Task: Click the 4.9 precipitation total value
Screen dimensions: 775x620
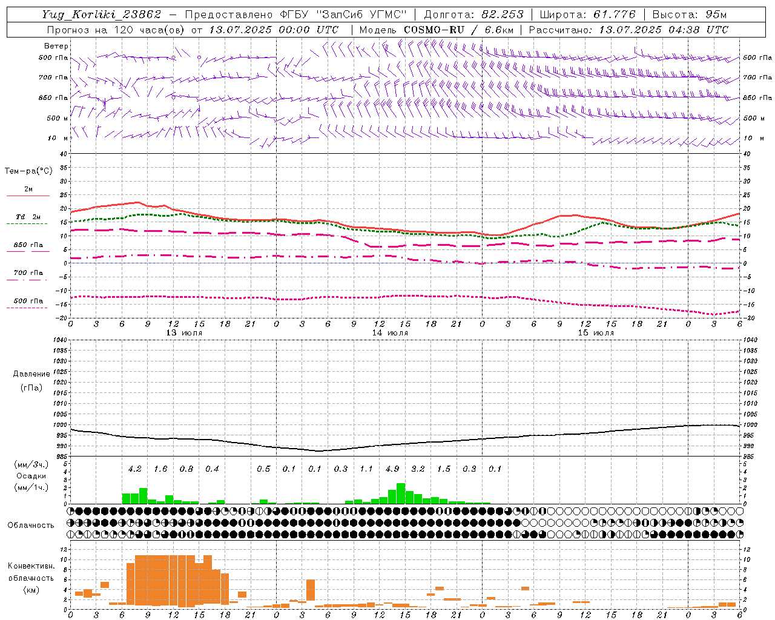Action: pyautogui.click(x=392, y=469)
